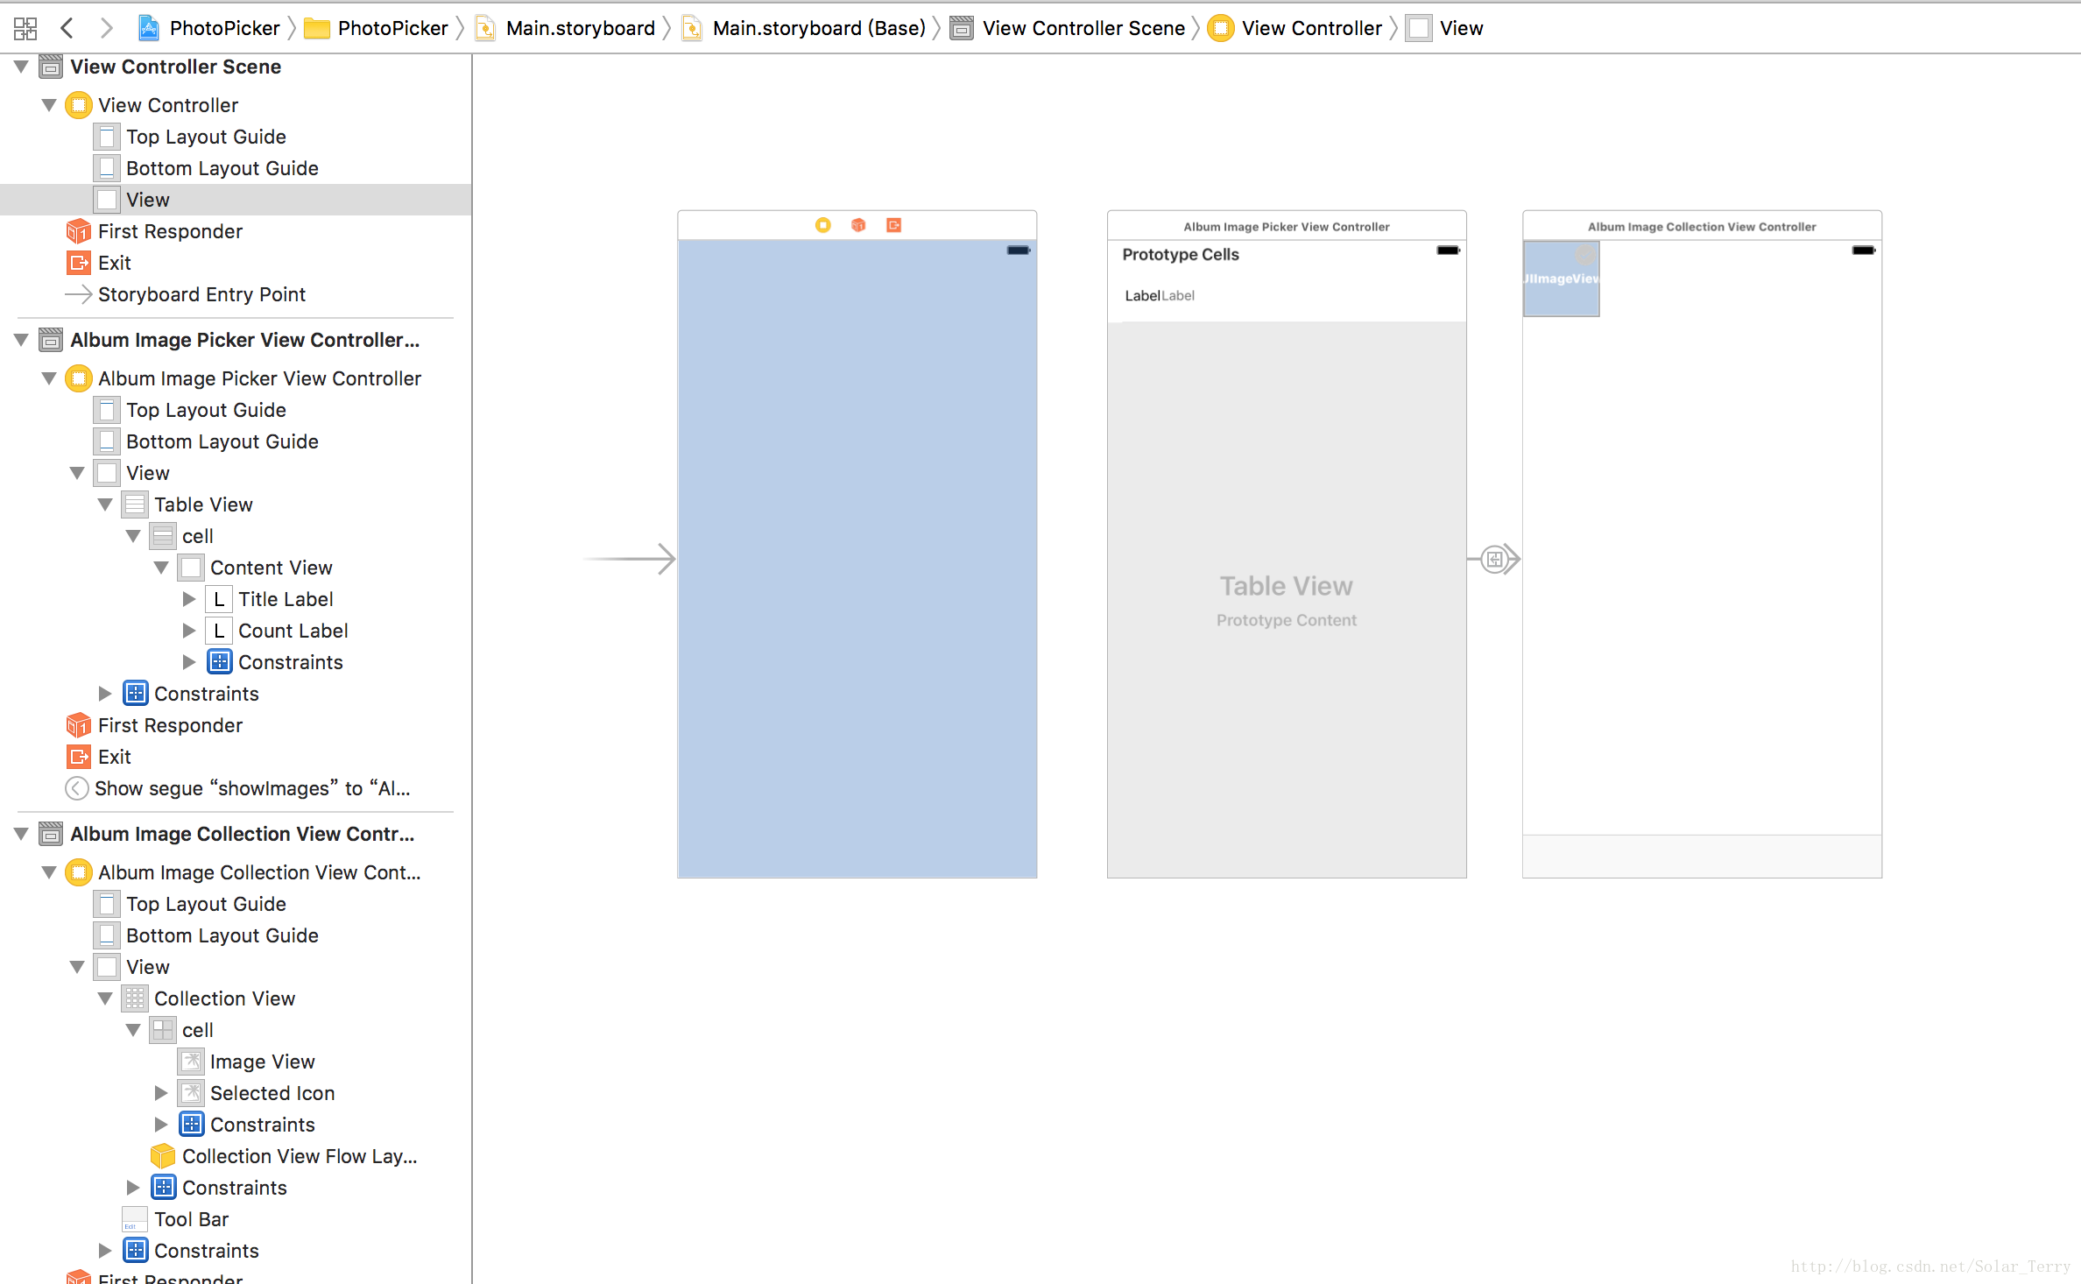Go forward with the right chevron

click(106, 28)
